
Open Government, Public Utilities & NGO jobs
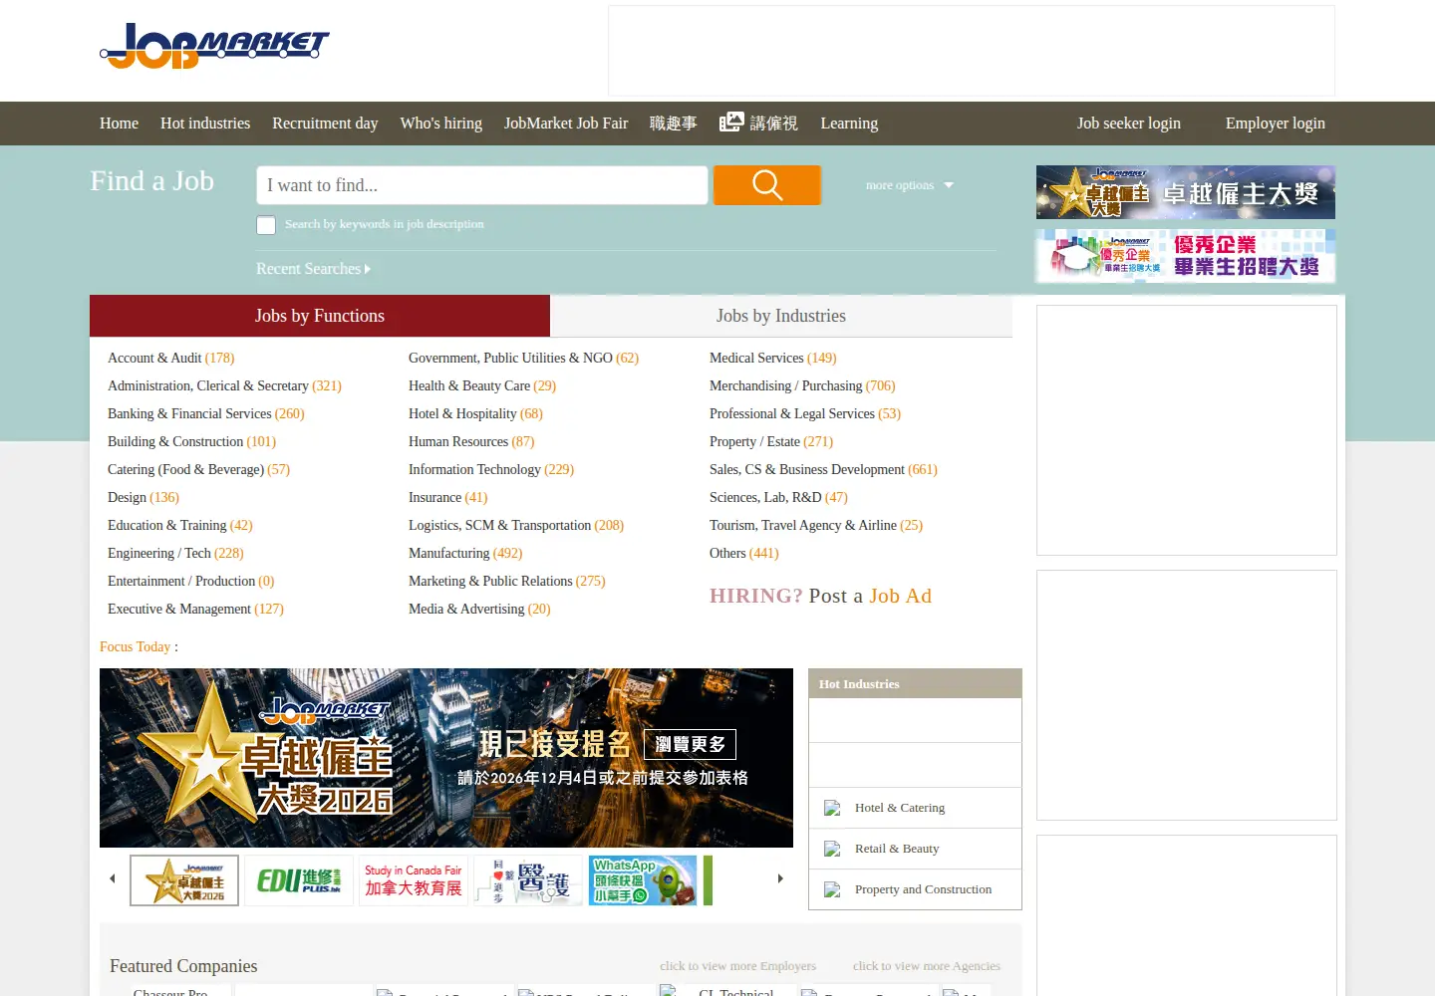point(523,358)
